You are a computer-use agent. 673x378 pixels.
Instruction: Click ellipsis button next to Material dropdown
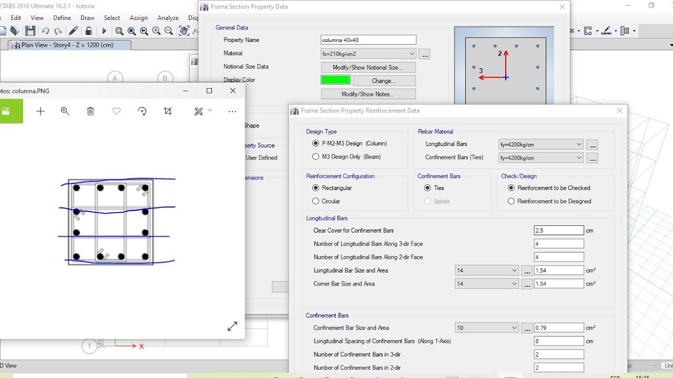425,54
